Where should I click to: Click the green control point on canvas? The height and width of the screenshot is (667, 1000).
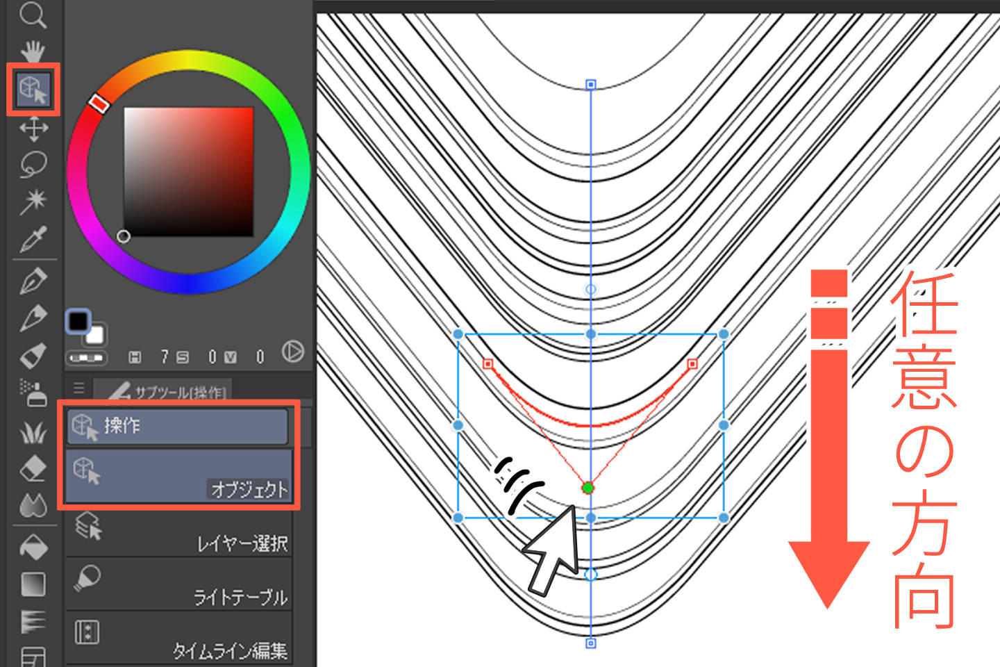(x=588, y=488)
